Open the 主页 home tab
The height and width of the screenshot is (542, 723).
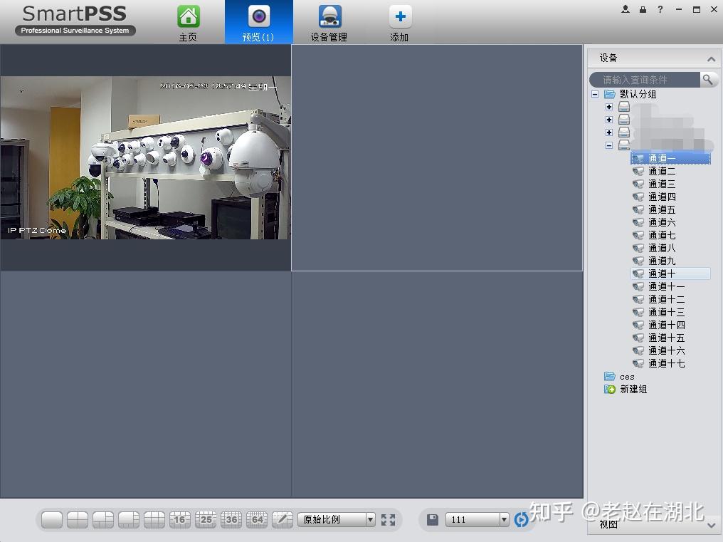[188, 23]
